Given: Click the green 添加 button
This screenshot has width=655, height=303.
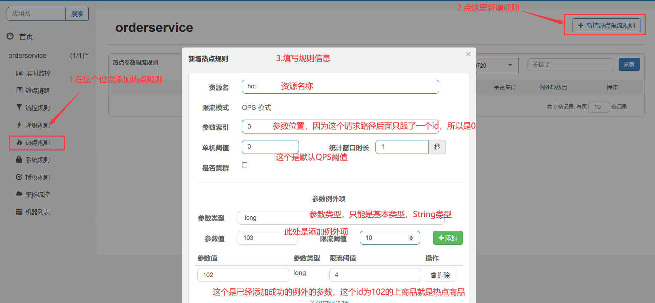Looking at the screenshot, I should coord(448,238).
